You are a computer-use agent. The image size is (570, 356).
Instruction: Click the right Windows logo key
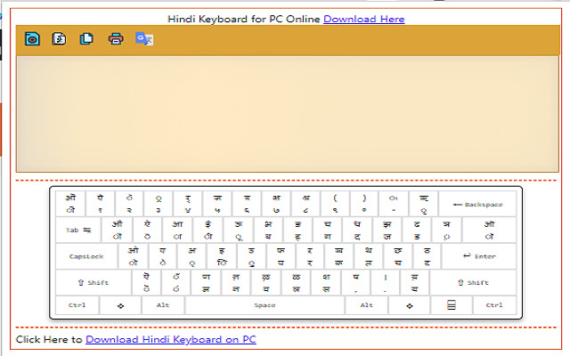point(410,305)
